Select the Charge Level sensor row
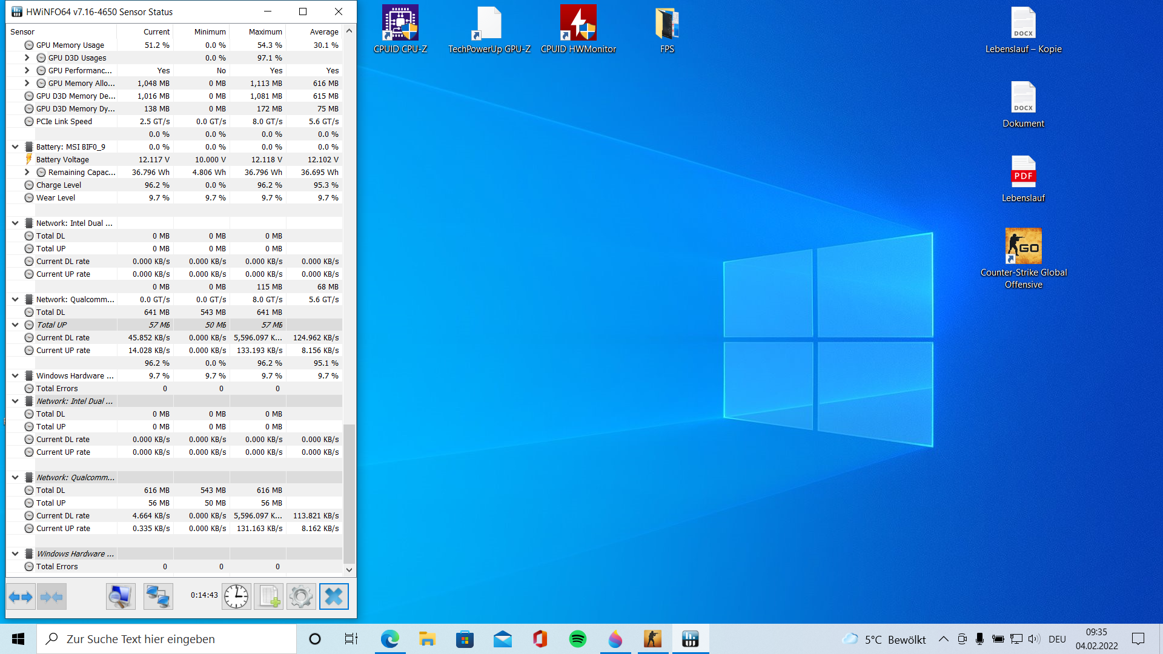 click(59, 185)
